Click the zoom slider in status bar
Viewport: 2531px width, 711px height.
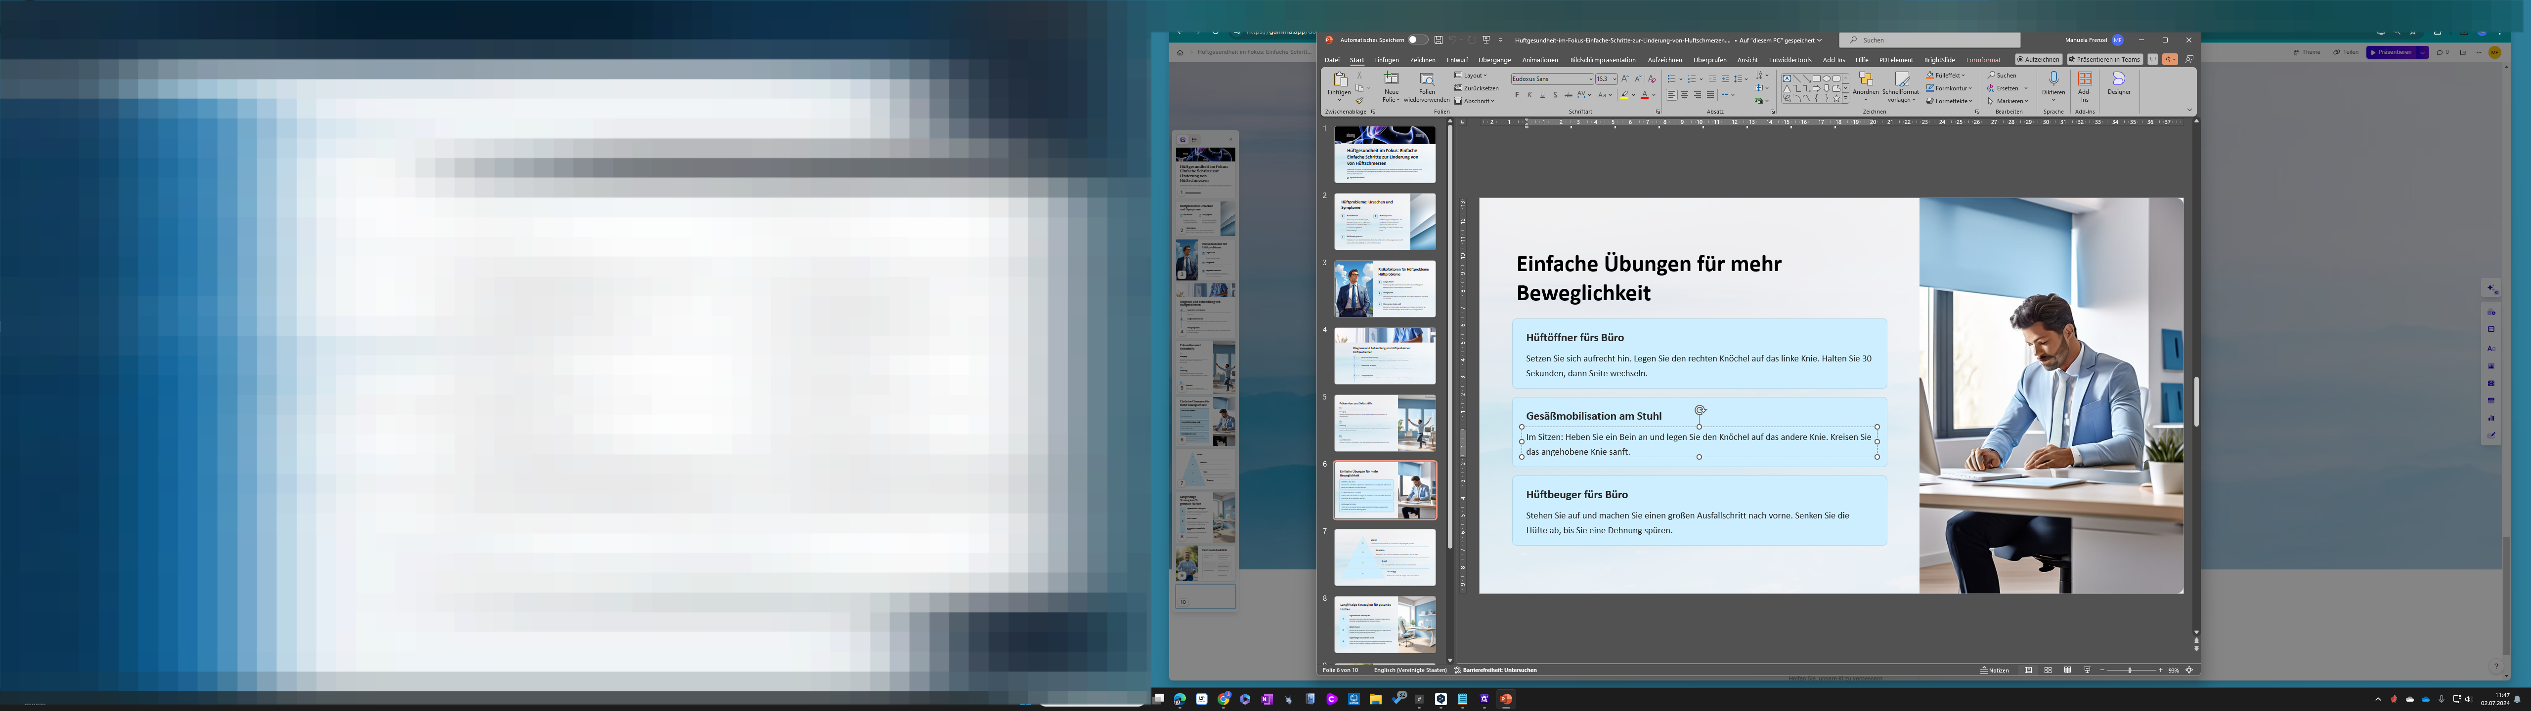click(x=2130, y=670)
